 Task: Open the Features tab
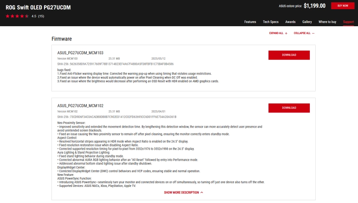250,22
